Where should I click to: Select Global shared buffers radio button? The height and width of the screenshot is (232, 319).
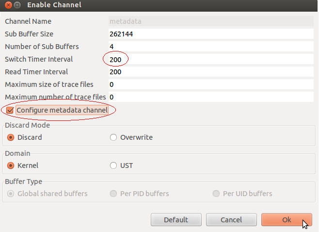[x=11, y=194]
